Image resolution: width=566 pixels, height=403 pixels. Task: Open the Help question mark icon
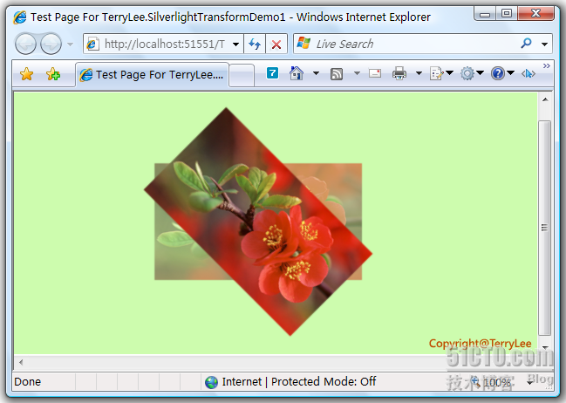[x=497, y=73]
